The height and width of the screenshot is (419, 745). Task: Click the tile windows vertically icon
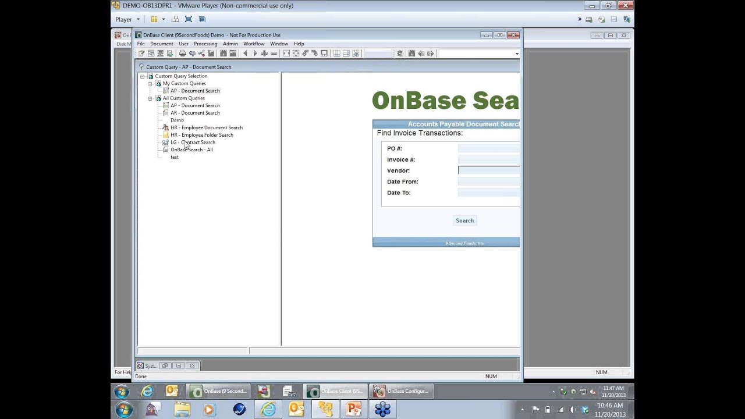point(336,54)
